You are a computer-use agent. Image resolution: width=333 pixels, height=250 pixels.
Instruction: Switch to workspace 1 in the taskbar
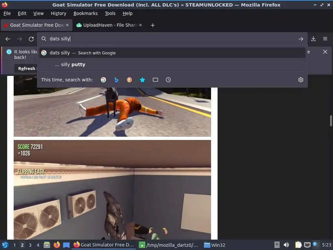pyautogui.click(x=14, y=245)
